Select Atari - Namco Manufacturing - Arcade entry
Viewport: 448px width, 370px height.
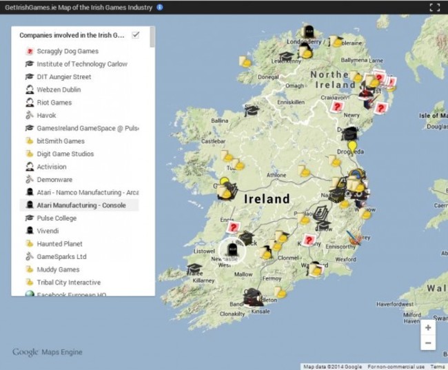pos(88,192)
